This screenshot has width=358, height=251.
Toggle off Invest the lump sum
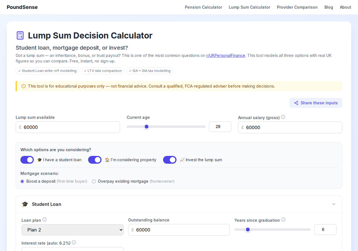pos(170,160)
